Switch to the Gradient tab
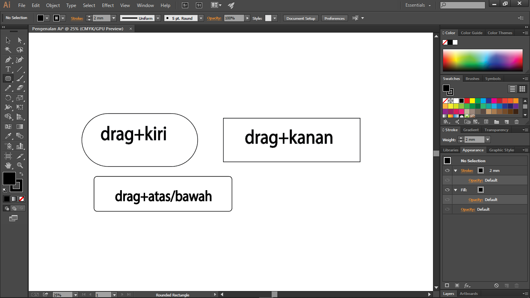 point(471,130)
